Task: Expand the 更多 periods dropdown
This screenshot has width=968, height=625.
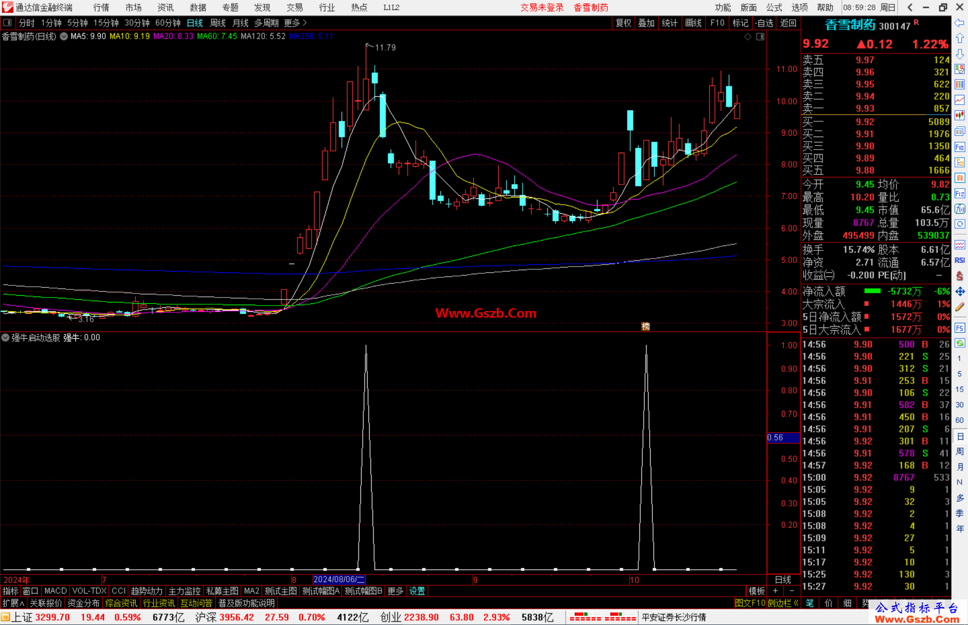Action: [x=295, y=23]
